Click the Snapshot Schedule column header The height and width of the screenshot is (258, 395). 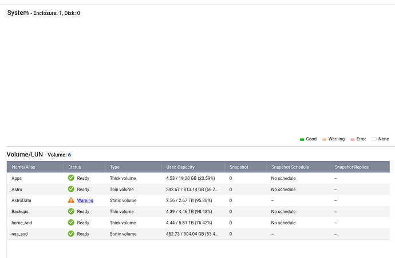pos(290,167)
